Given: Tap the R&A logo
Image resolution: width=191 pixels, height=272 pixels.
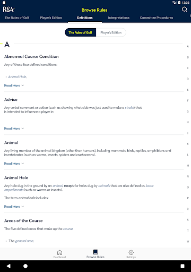Looking at the screenshot, I should click(x=8, y=10).
